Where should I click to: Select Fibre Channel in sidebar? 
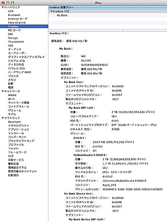pos(17,23)
